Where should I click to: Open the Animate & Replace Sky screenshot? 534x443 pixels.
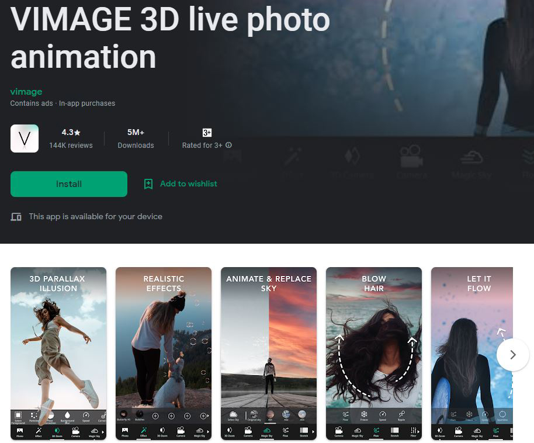pyautogui.click(x=269, y=354)
